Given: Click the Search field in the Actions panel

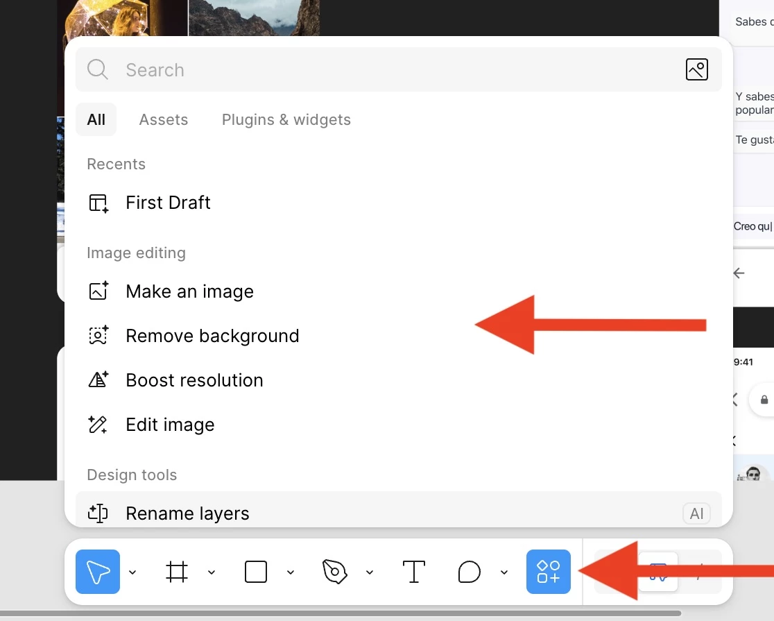Looking at the screenshot, I should (x=398, y=69).
